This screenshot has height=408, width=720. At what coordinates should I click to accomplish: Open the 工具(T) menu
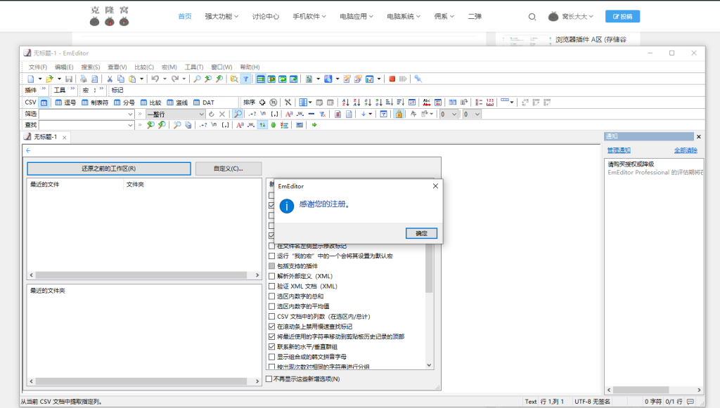[194, 67]
